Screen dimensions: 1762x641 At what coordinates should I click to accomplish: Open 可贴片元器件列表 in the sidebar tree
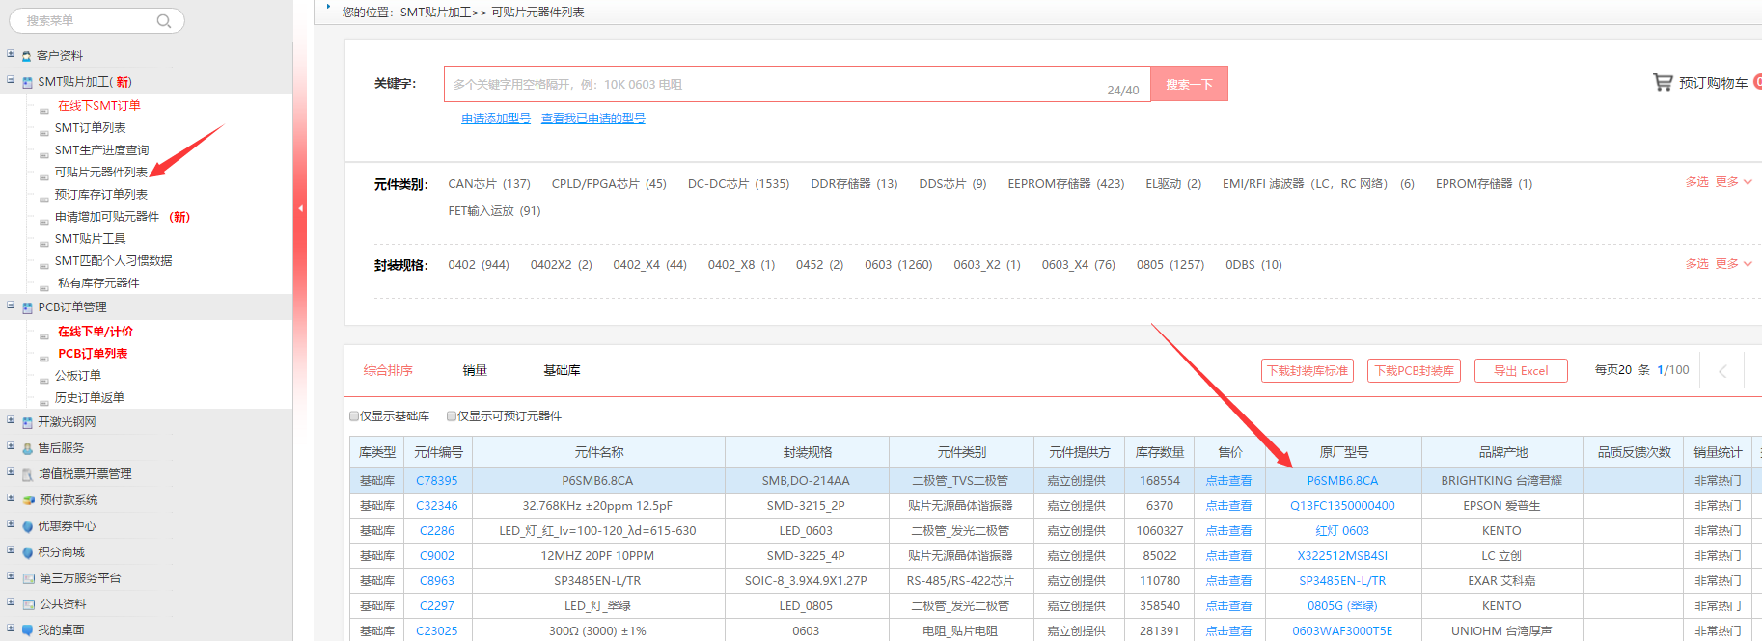point(101,173)
